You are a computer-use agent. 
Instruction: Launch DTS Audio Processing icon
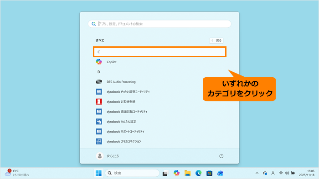[x=99, y=82]
